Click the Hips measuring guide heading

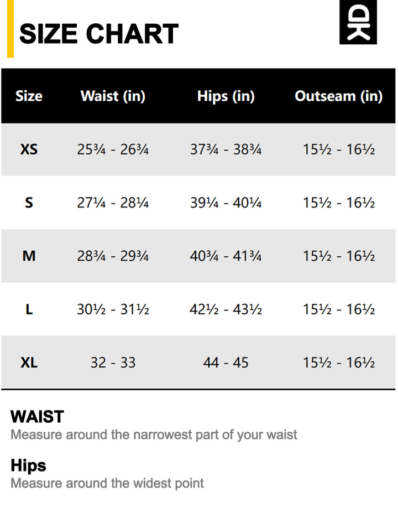pyautogui.click(x=28, y=465)
